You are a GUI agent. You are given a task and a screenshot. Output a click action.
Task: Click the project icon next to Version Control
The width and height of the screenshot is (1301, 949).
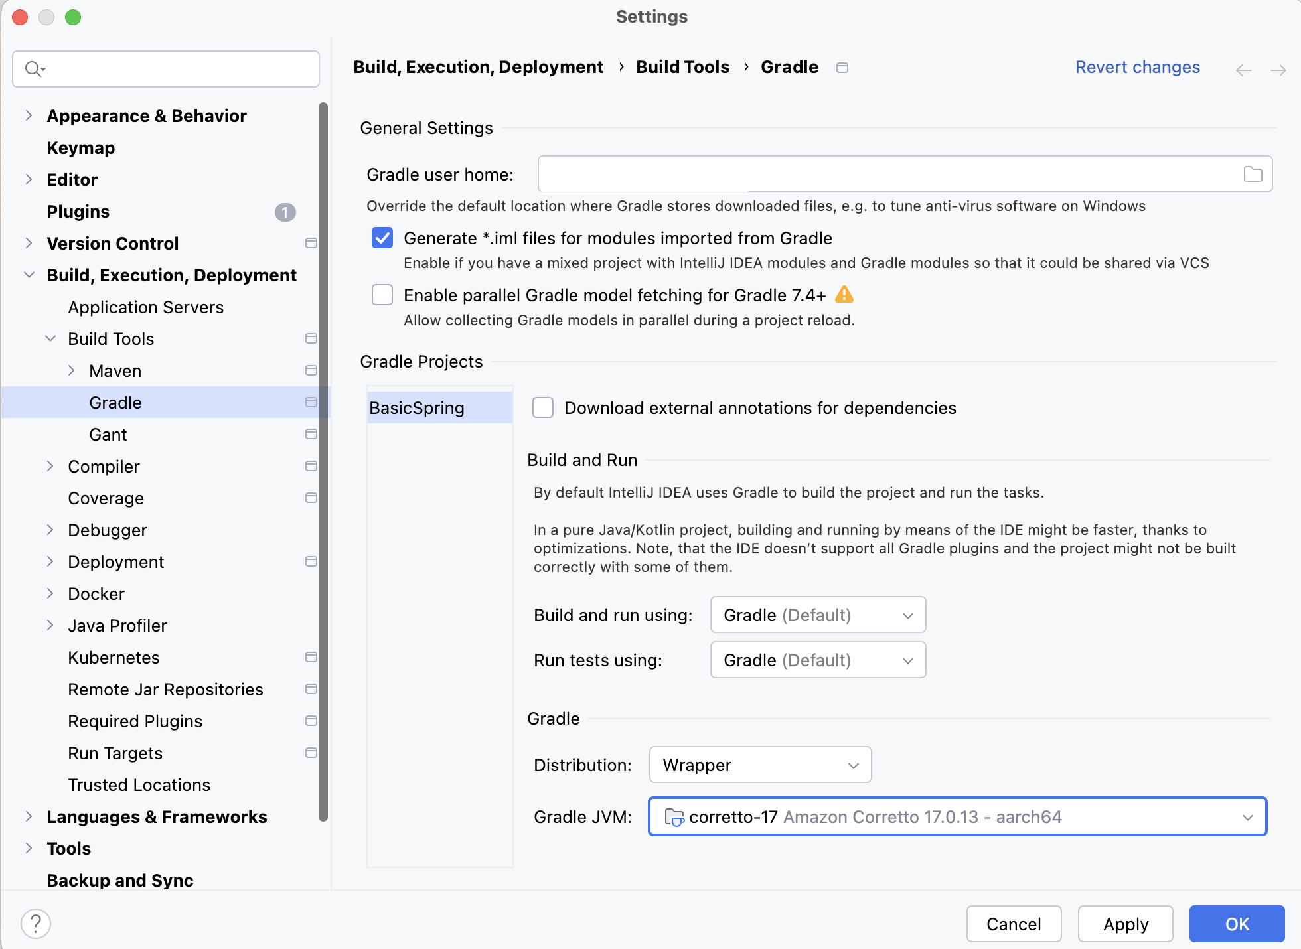311,243
